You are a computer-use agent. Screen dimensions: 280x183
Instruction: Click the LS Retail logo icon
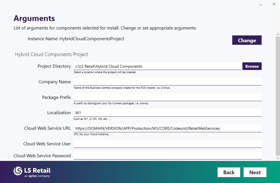pos(18,171)
